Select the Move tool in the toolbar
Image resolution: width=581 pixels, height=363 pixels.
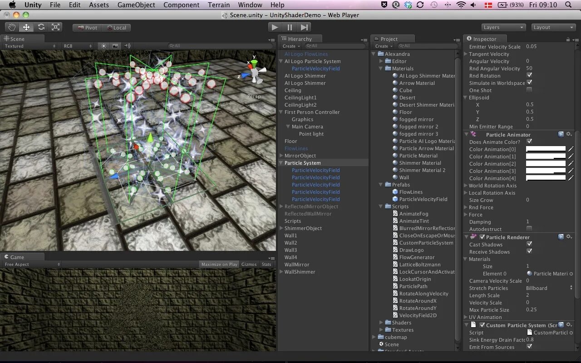click(x=26, y=27)
